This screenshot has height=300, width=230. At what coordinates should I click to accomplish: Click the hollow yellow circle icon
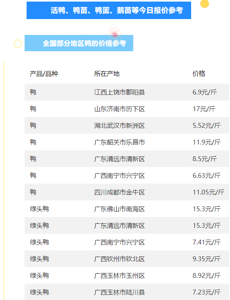18,44
